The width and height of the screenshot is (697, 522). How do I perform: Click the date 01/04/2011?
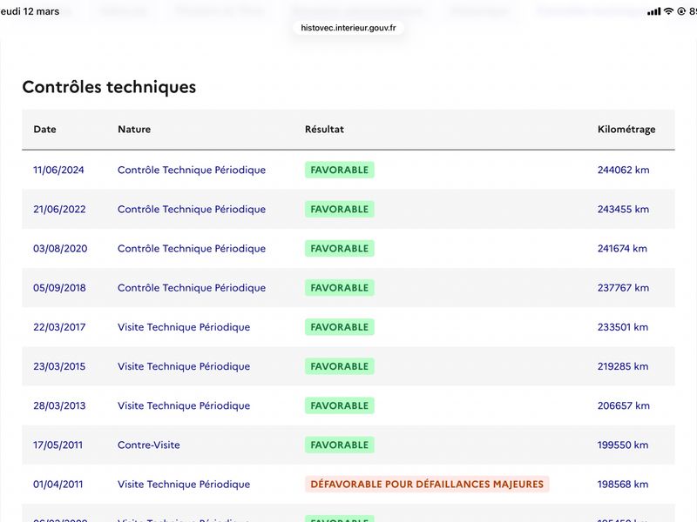coord(58,484)
